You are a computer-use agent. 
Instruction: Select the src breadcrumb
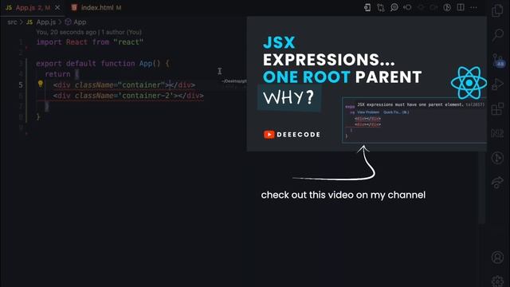(x=12, y=22)
